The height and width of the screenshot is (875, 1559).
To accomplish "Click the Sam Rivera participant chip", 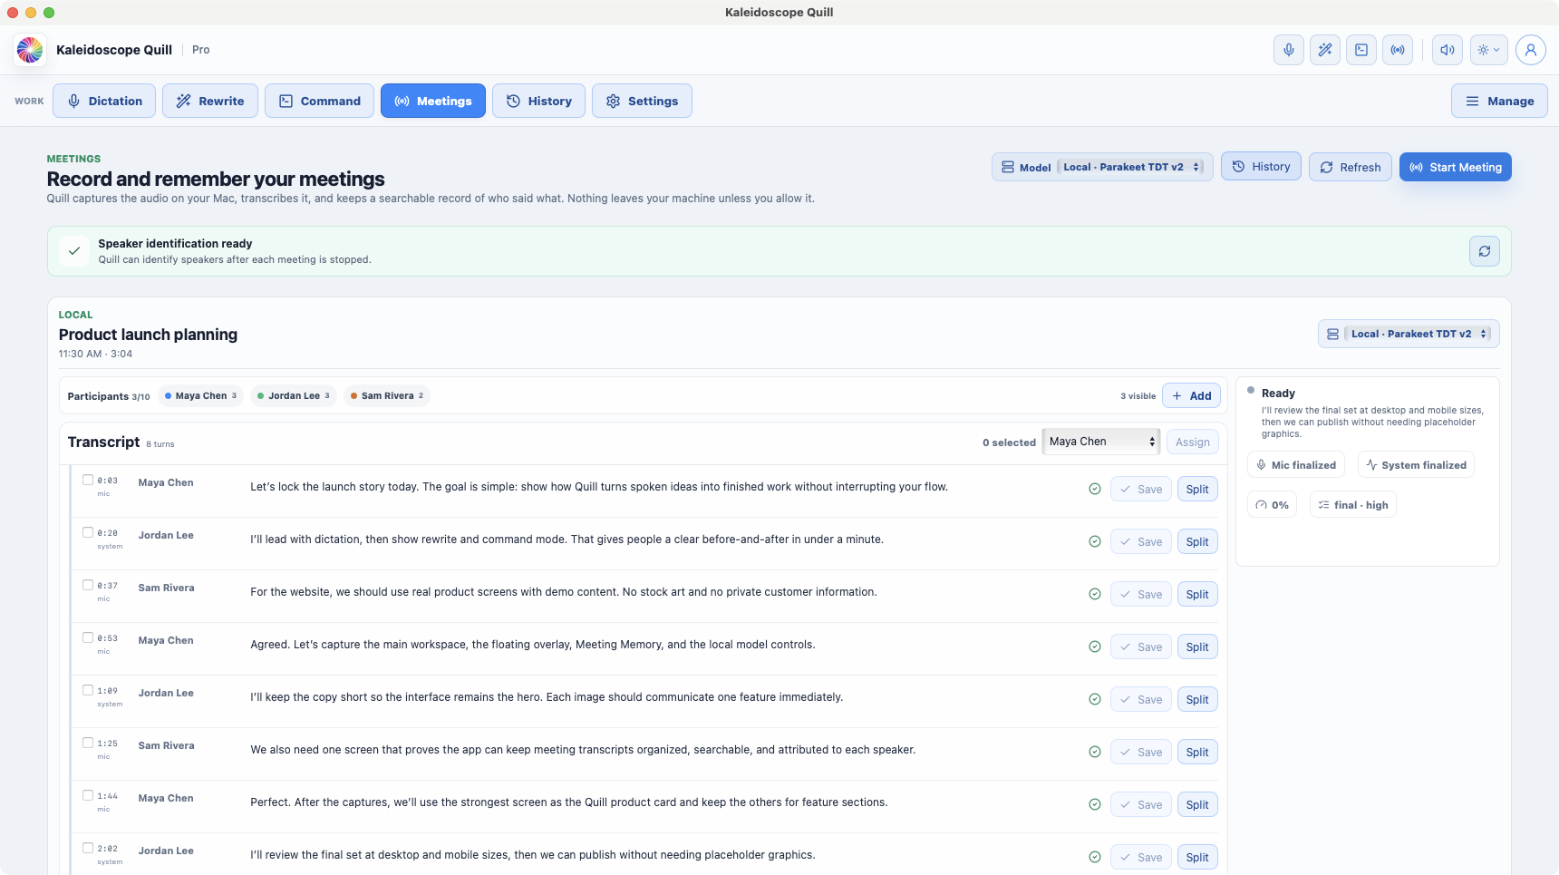I will pos(386,395).
